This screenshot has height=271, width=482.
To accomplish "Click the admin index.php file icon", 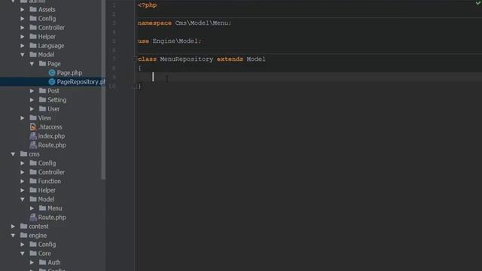I will [33, 135].
